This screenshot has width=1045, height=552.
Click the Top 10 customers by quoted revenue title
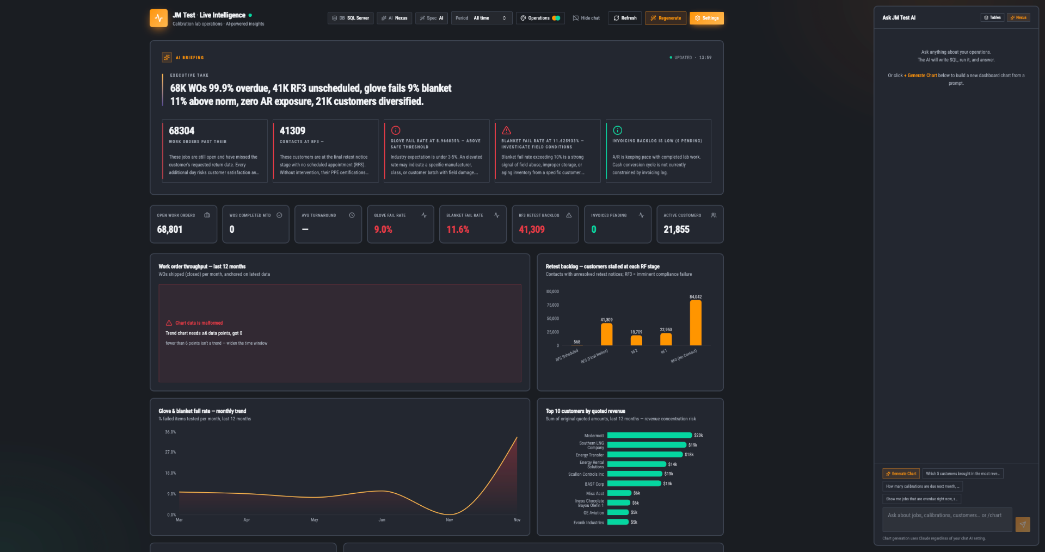[586, 411]
